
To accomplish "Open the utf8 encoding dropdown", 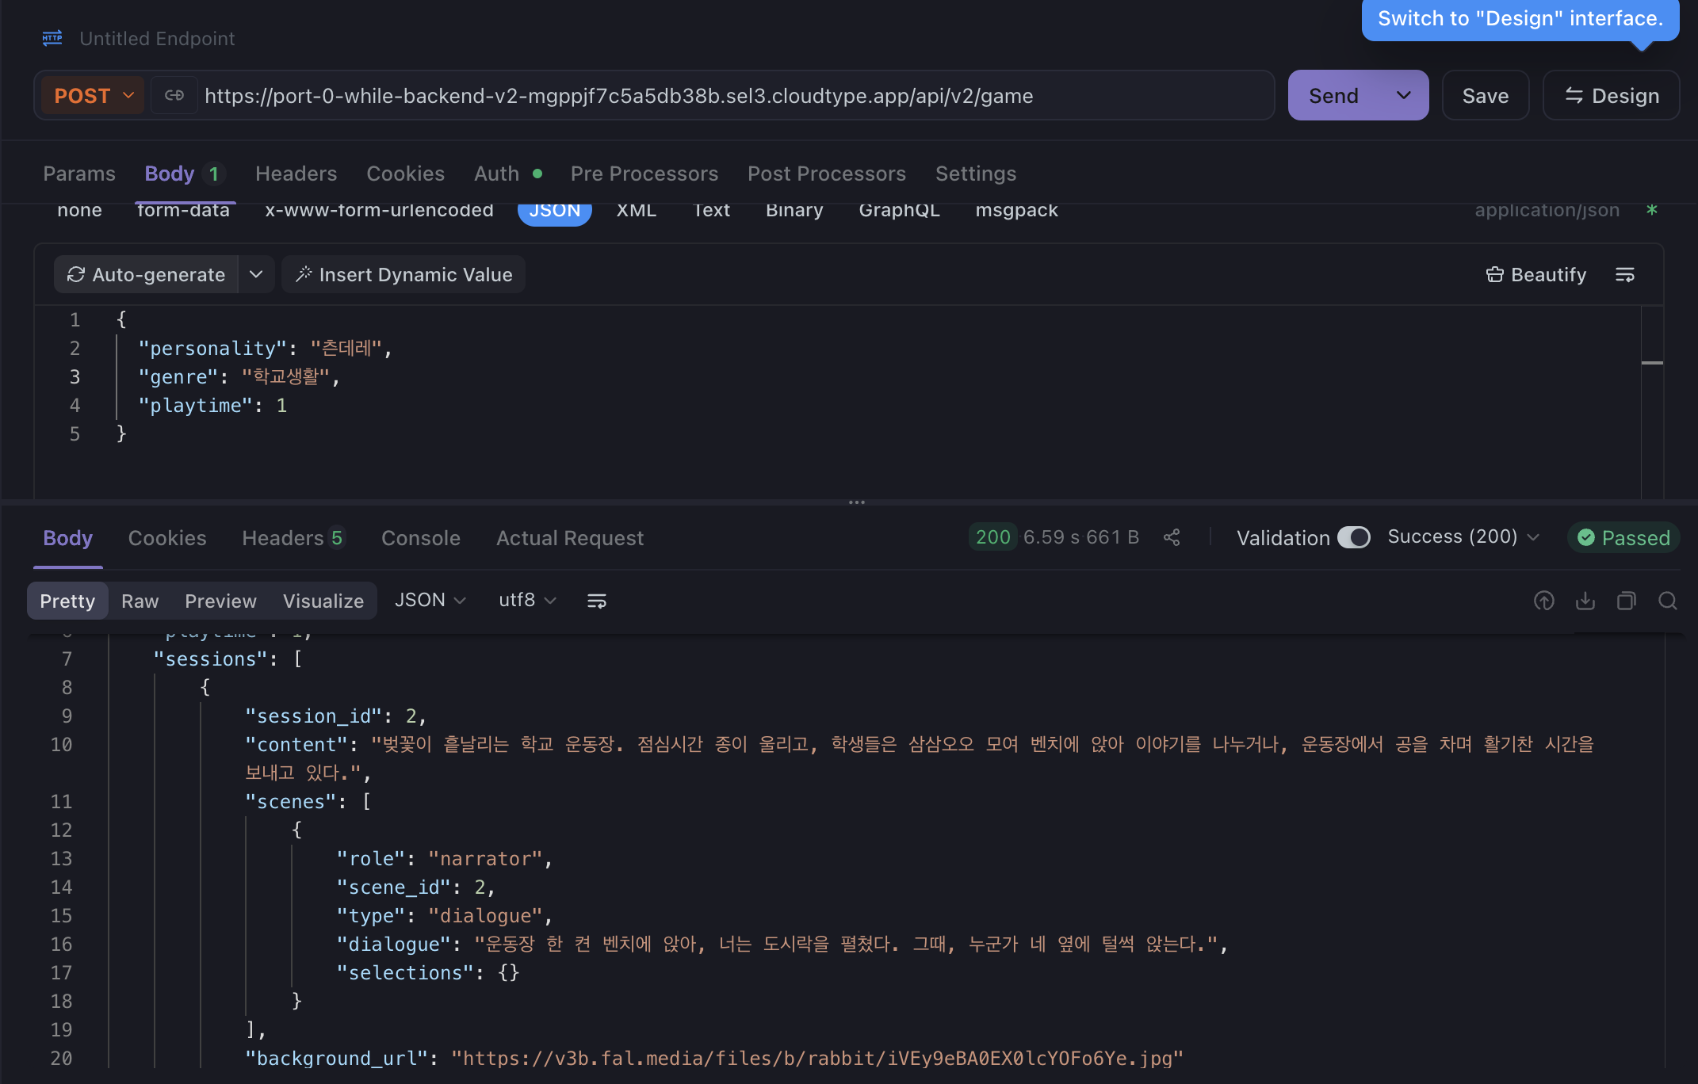I will coord(528,601).
